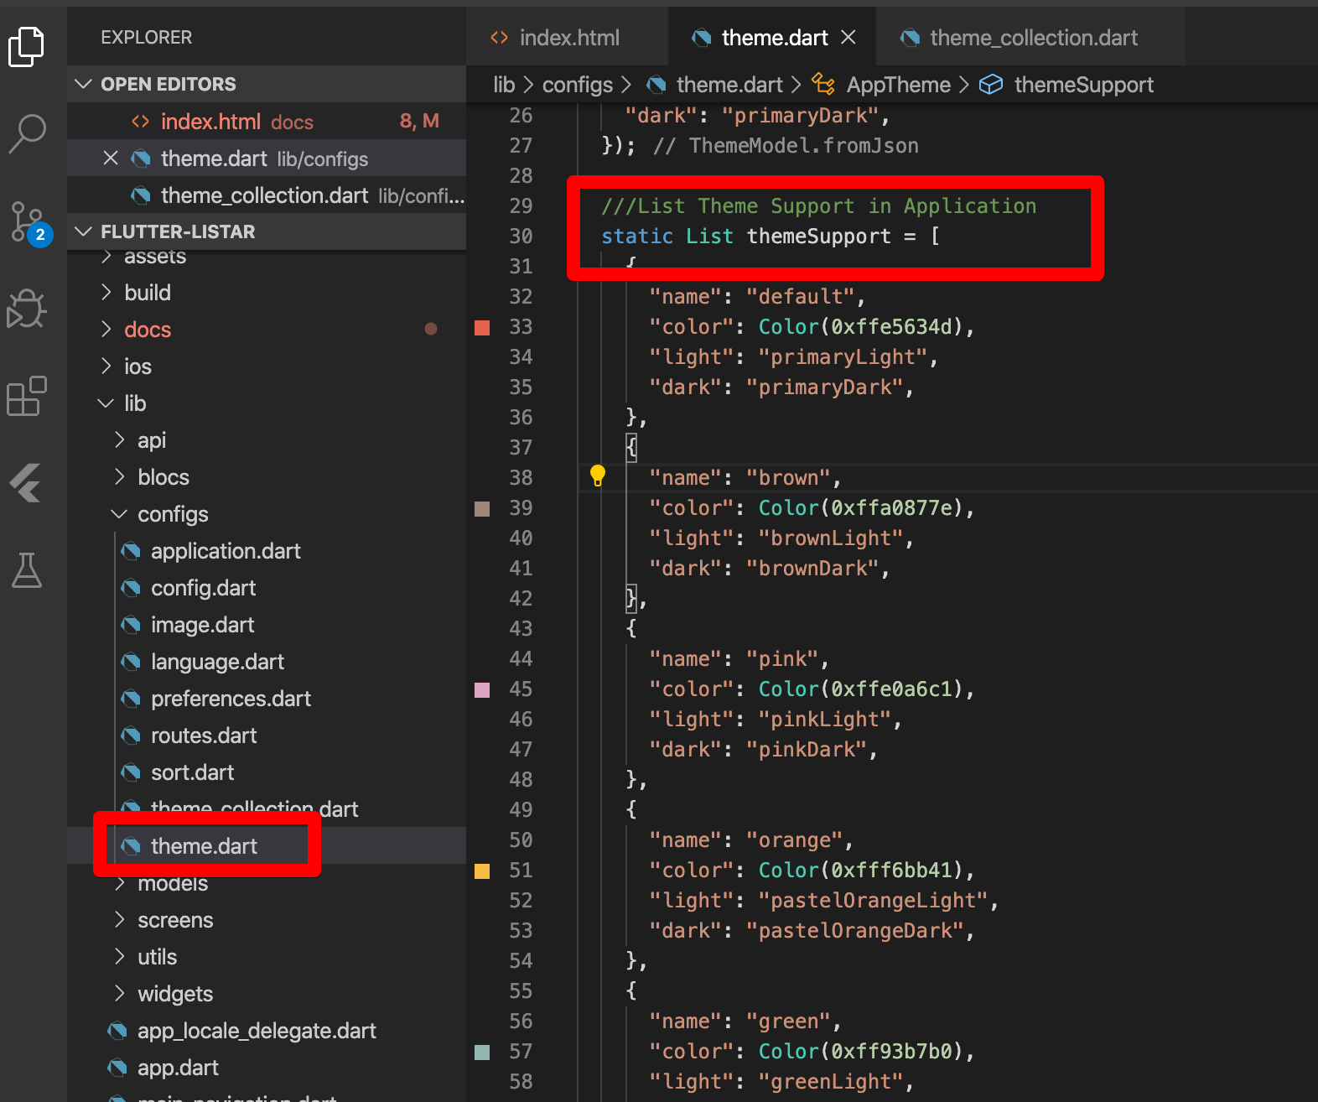Open the Testing flask icon

[x=26, y=570]
